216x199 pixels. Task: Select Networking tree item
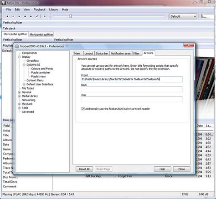coord(29,100)
